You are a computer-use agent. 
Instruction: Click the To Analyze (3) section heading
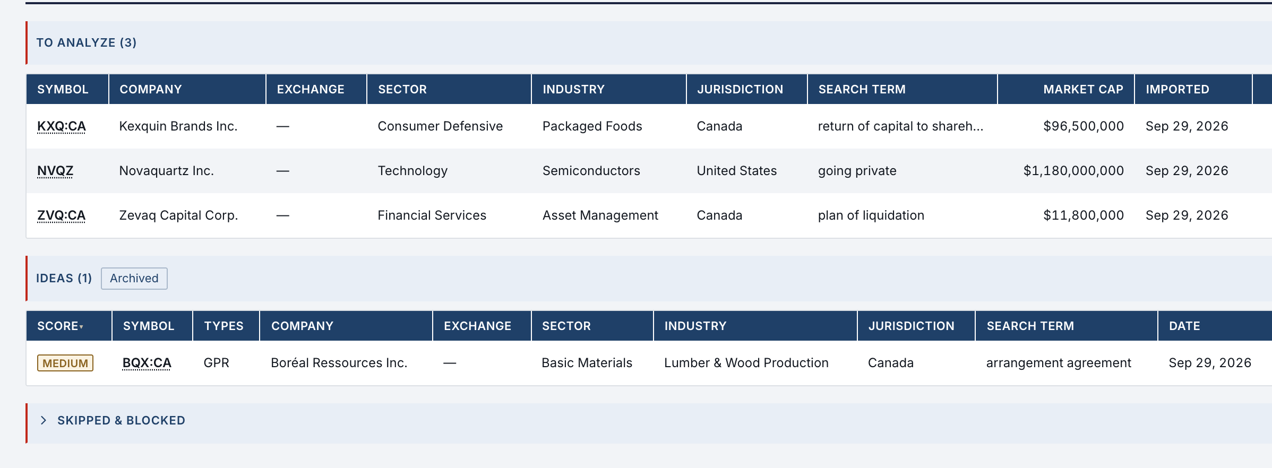click(x=87, y=42)
